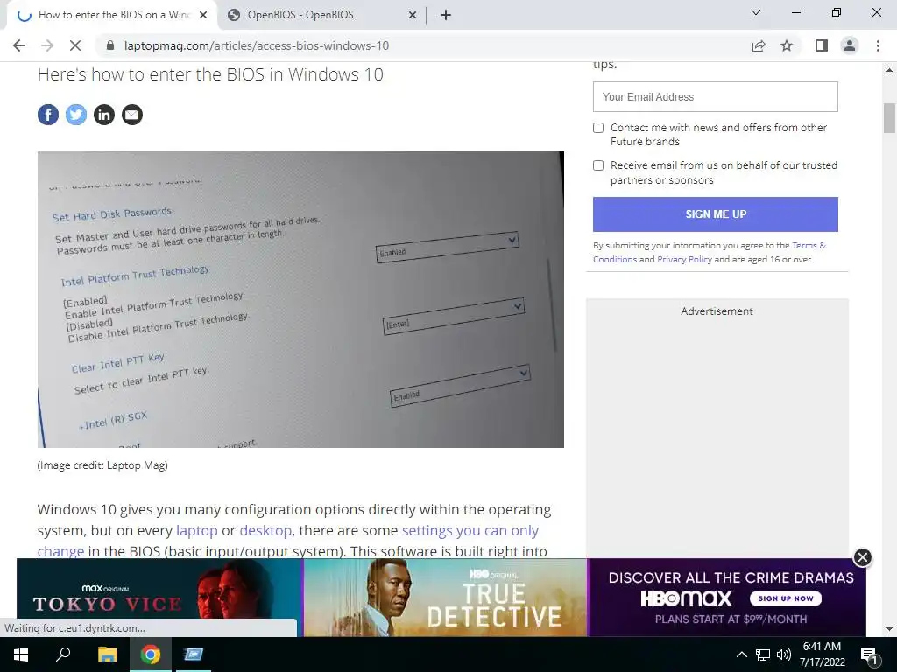
Task: Open taskbar search magnifier
Action: tap(63, 654)
